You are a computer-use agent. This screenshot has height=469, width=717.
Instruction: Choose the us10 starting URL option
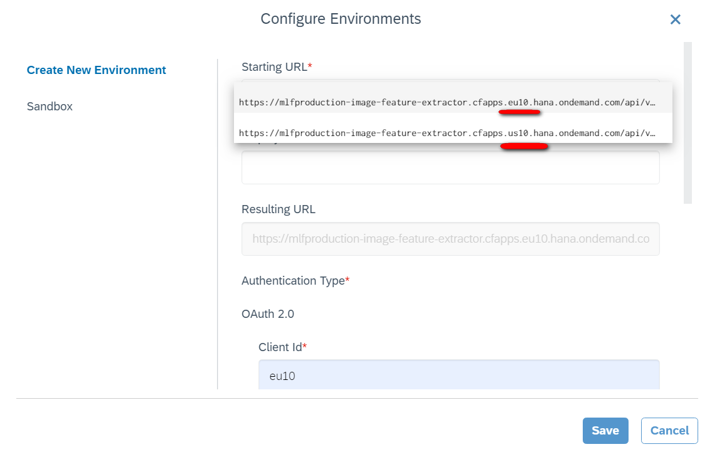[x=447, y=133]
